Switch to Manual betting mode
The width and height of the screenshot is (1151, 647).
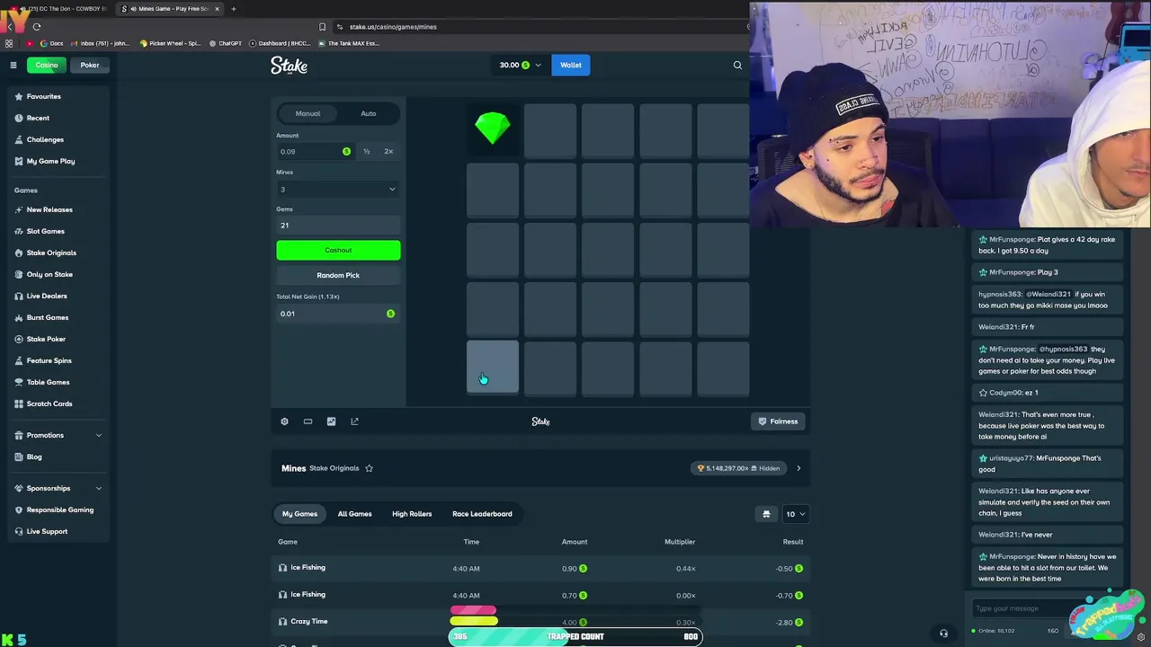tap(308, 113)
